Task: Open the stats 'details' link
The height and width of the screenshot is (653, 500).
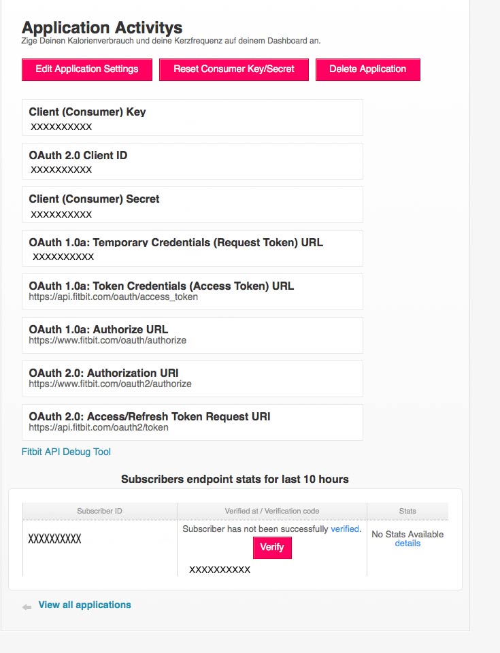Action: [x=407, y=543]
